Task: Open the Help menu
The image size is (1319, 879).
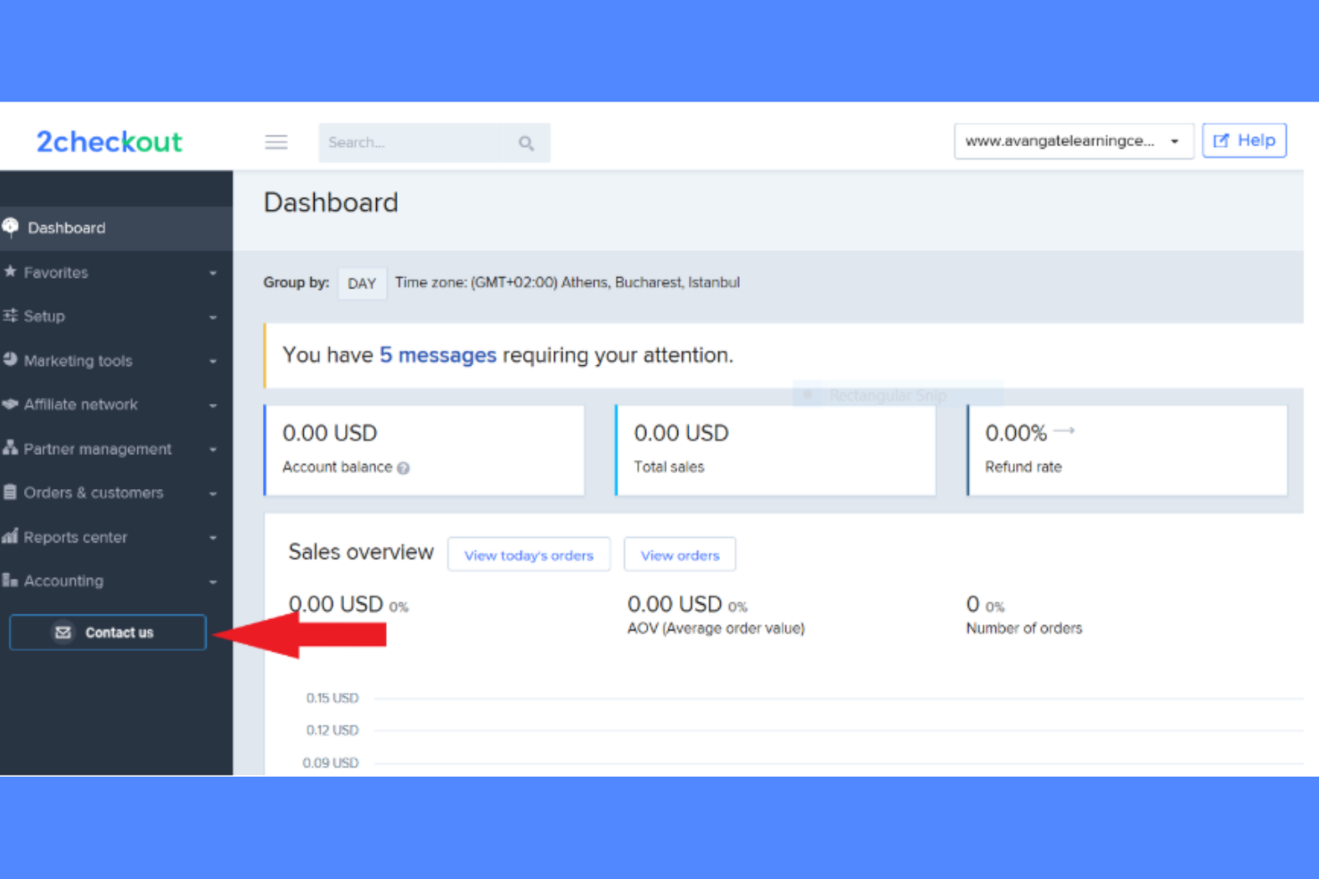Action: 1244,140
